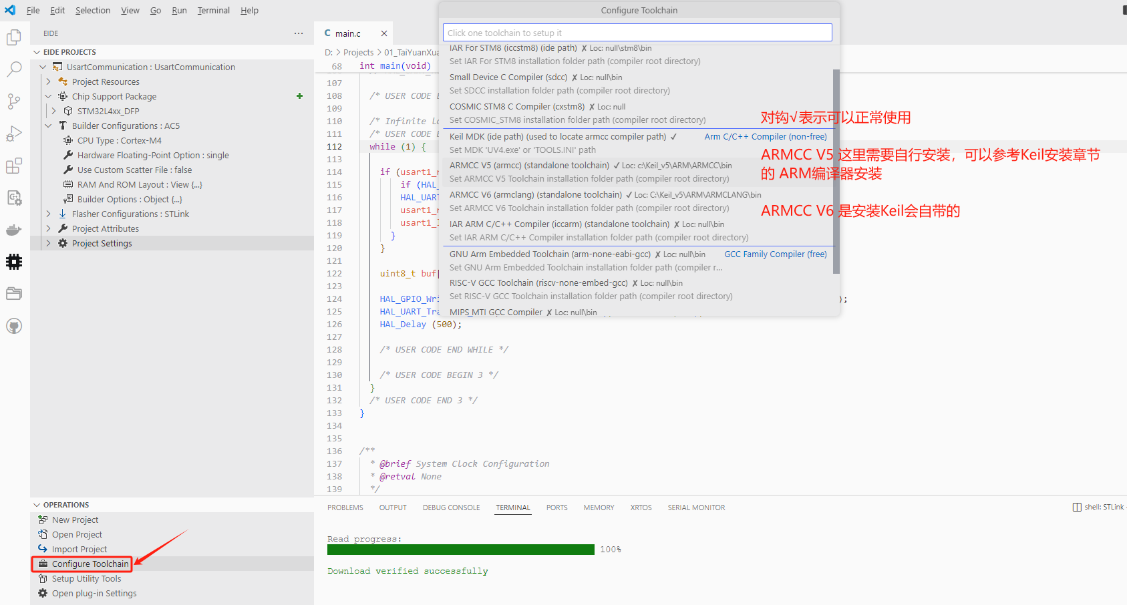Image resolution: width=1127 pixels, height=605 pixels.
Task: Click the Project Settings gear icon
Action: click(x=63, y=243)
